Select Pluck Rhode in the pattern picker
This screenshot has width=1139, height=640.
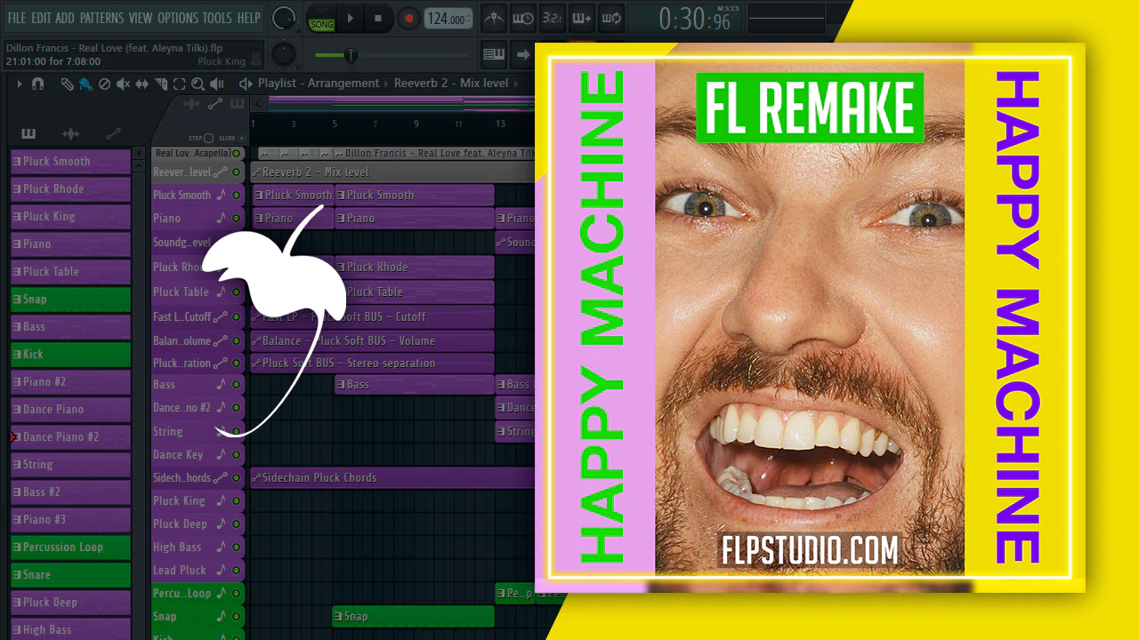[70, 189]
